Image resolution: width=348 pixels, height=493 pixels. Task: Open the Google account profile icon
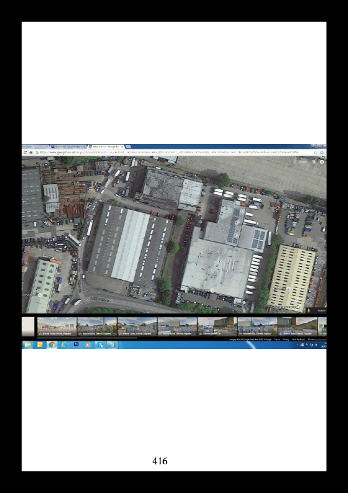[322, 162]
